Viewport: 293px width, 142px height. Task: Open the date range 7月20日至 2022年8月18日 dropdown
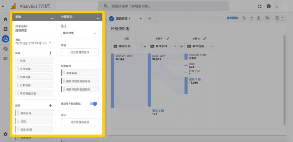point(33,43)
